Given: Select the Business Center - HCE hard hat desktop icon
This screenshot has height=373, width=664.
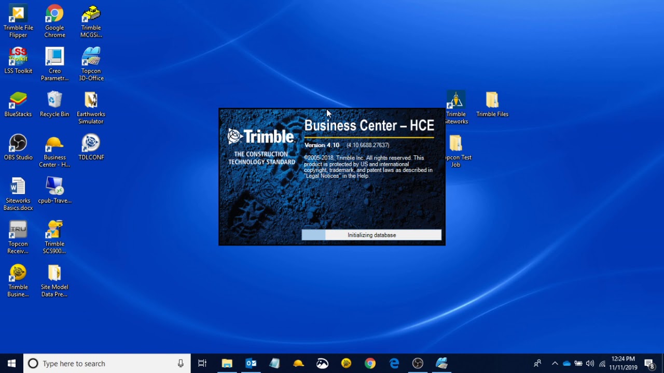Looking at the screenshot, I should pos(54,151).
